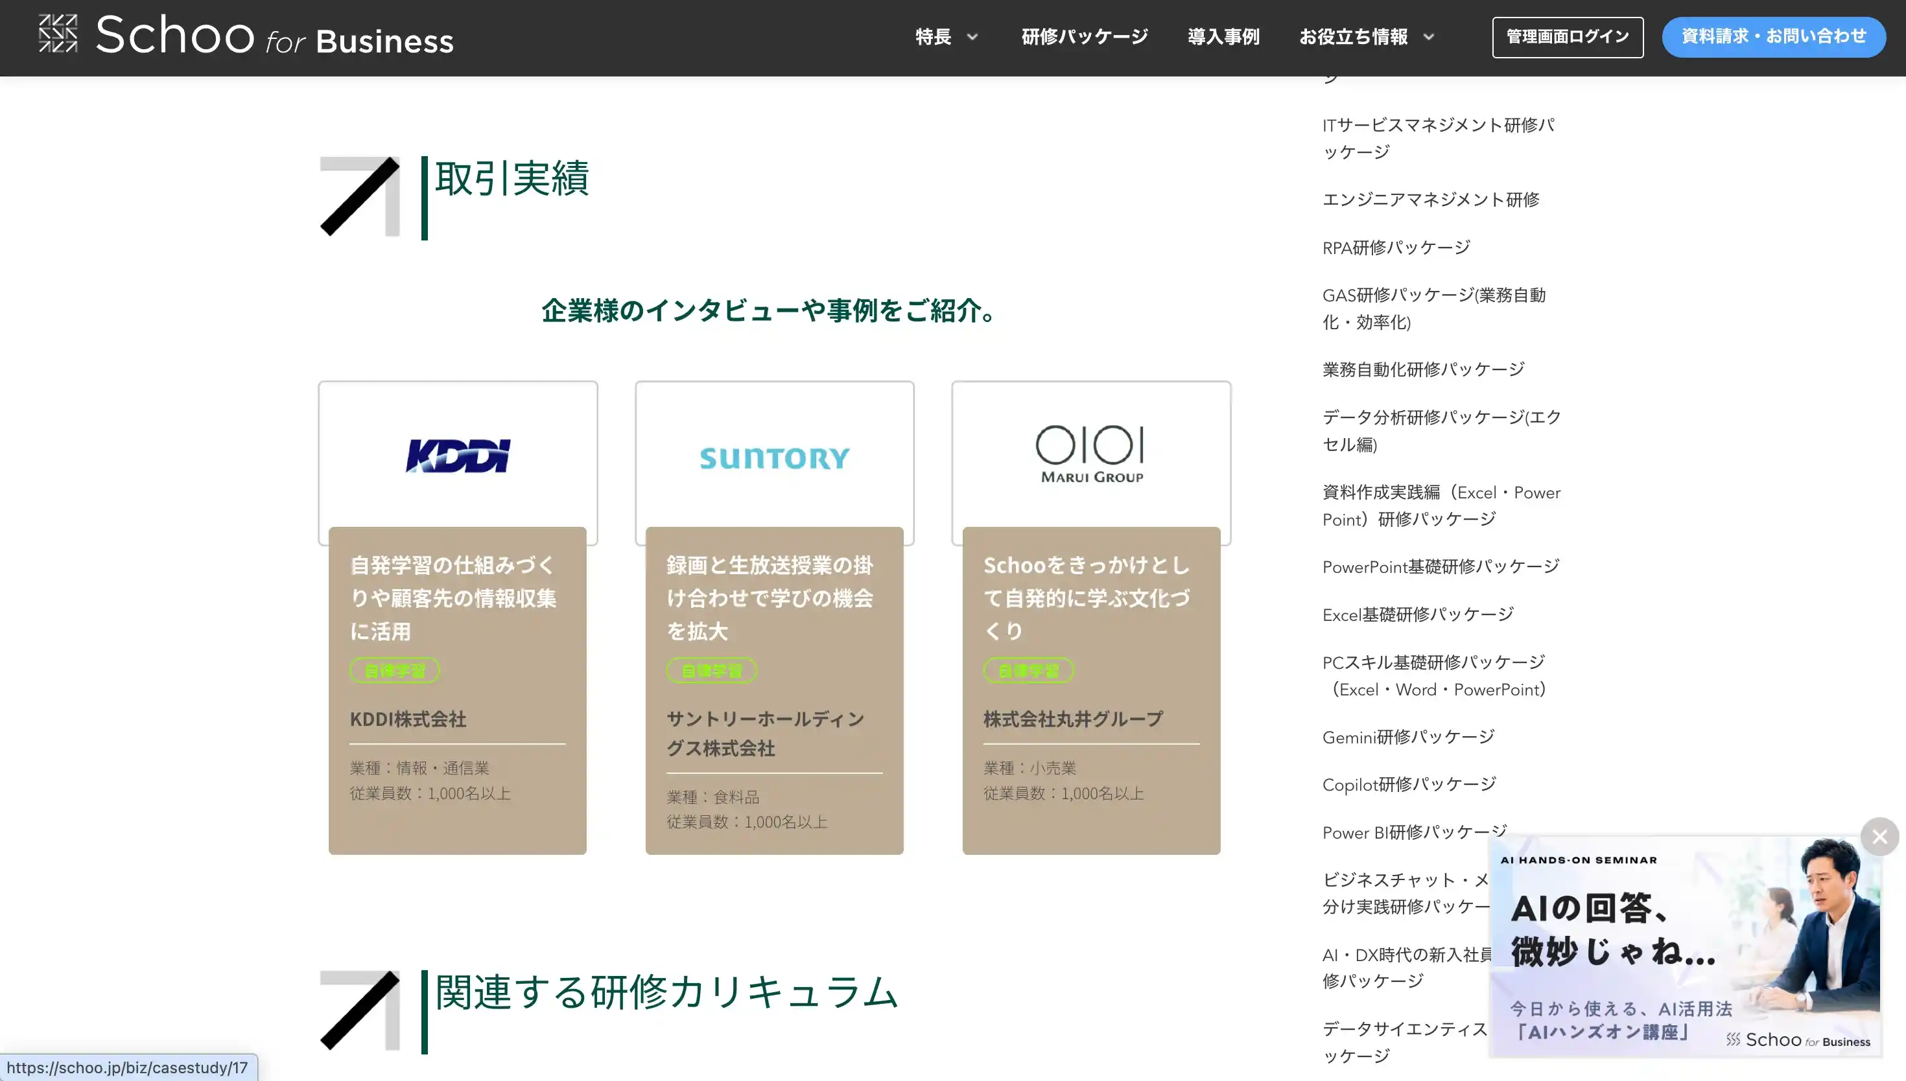Open エンジニアマネジメント研修 sidebar link
1906x1081 pixels.
click(x=1431, y=200)
